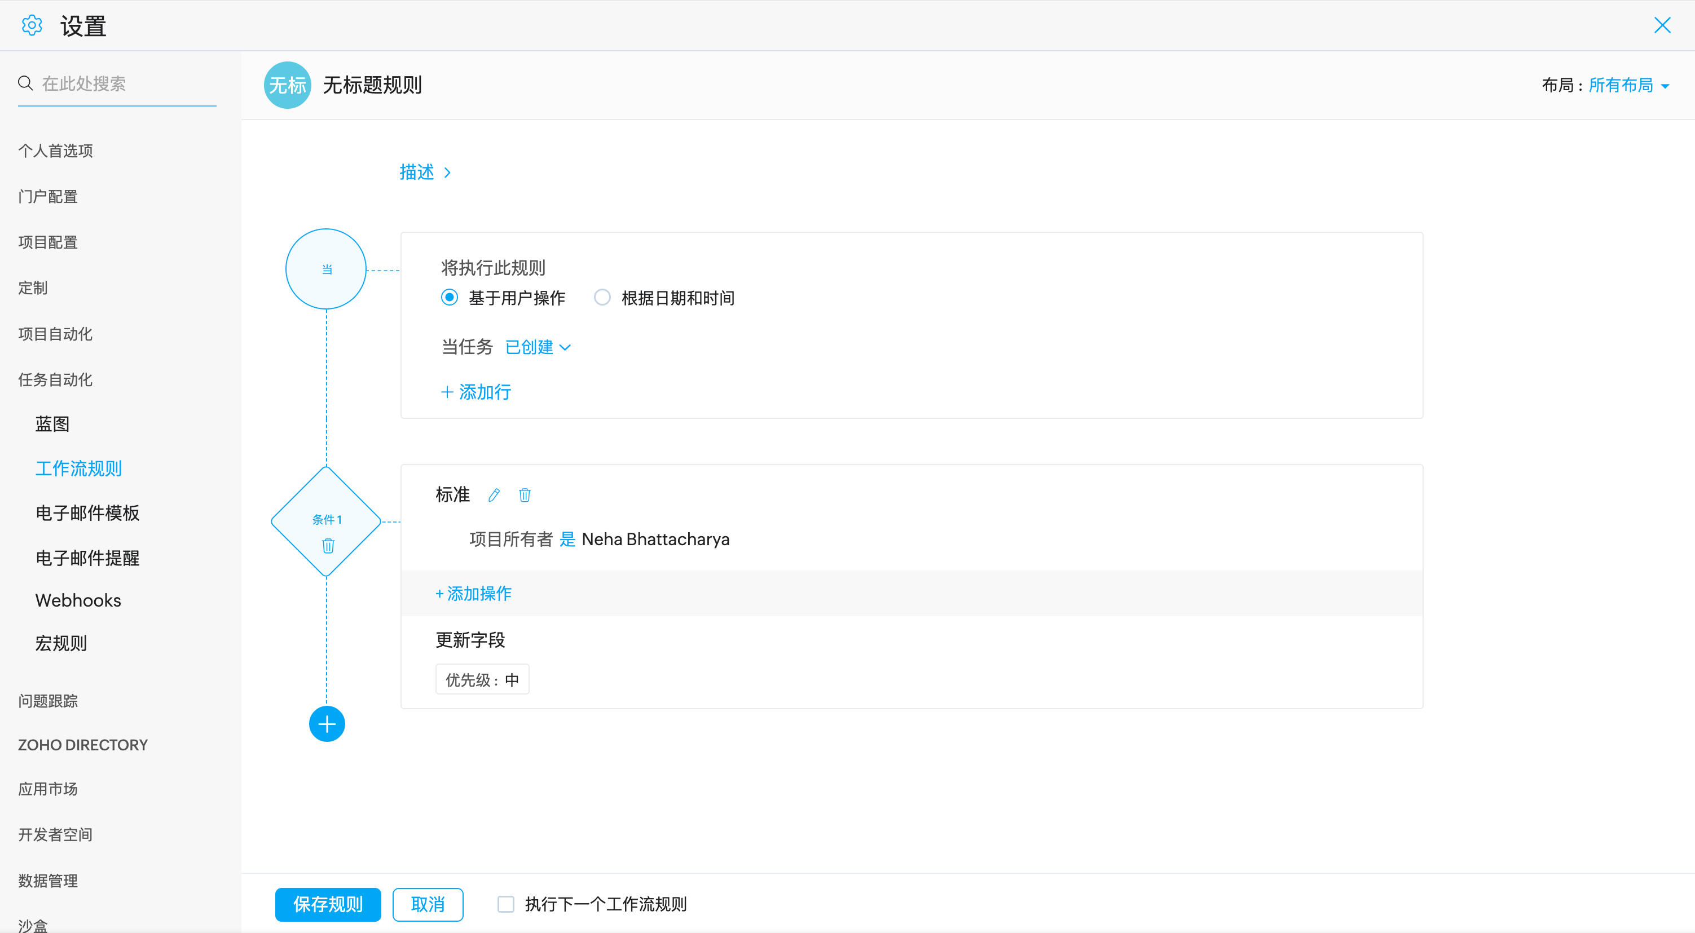Click the 无标 rule avatar icon
Image resolution: width=1695 pixels, height=933 pixels.
click(x=287, y=85)
